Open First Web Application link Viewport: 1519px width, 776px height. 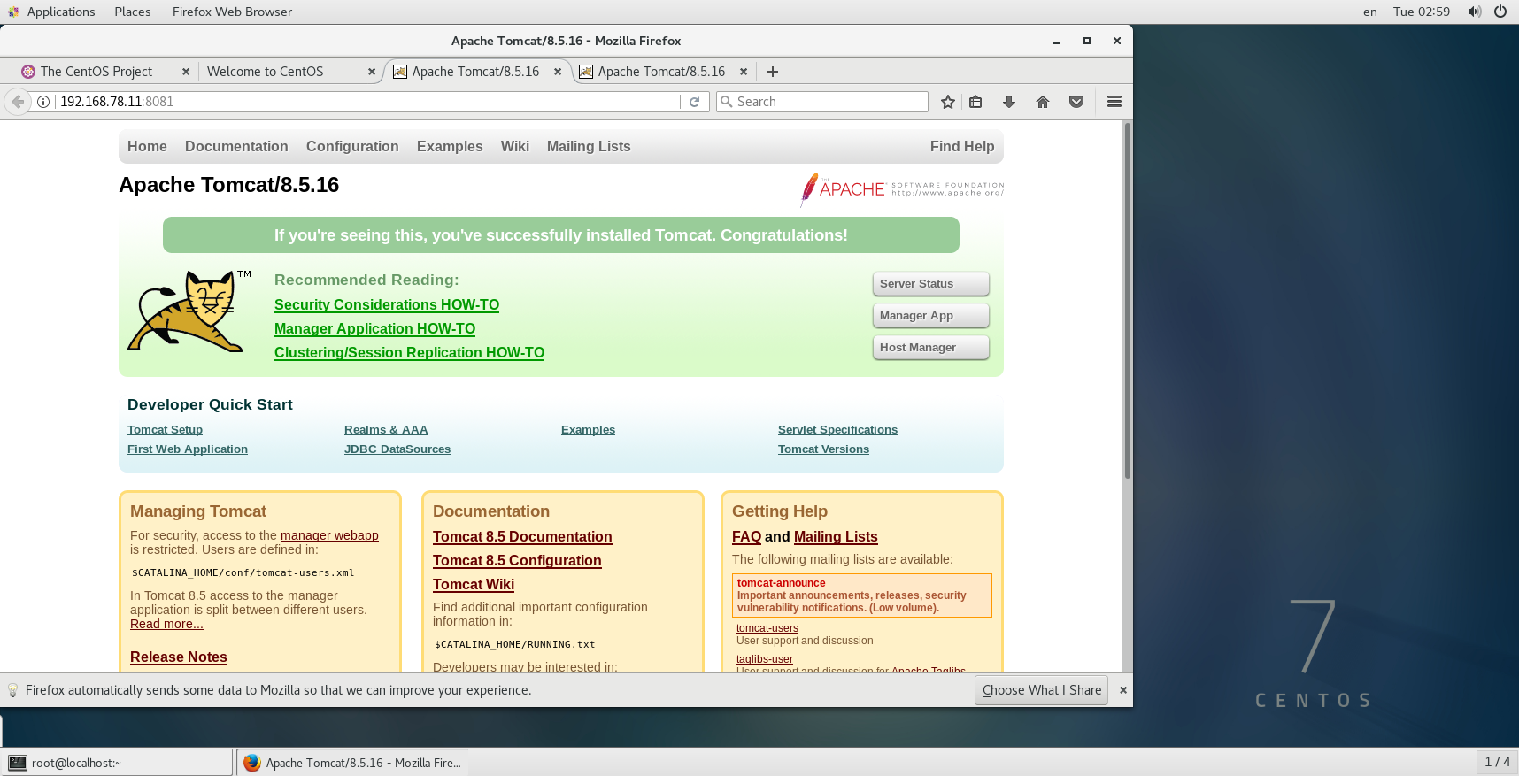188,449
